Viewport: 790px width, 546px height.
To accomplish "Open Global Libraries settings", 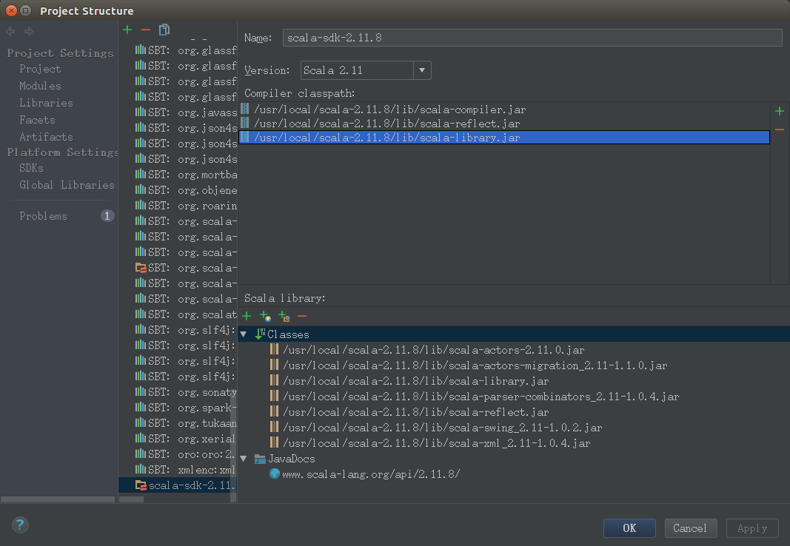I will (x=67, y=185).
